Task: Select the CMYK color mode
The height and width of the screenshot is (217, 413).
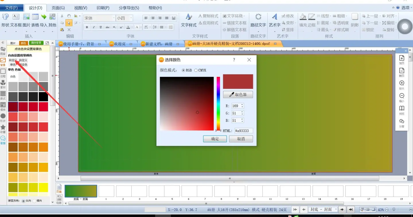Action: (196, 70)
